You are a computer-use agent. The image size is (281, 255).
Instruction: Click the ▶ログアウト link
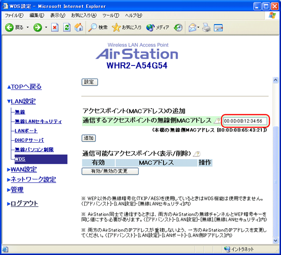[x=22, y=204]
